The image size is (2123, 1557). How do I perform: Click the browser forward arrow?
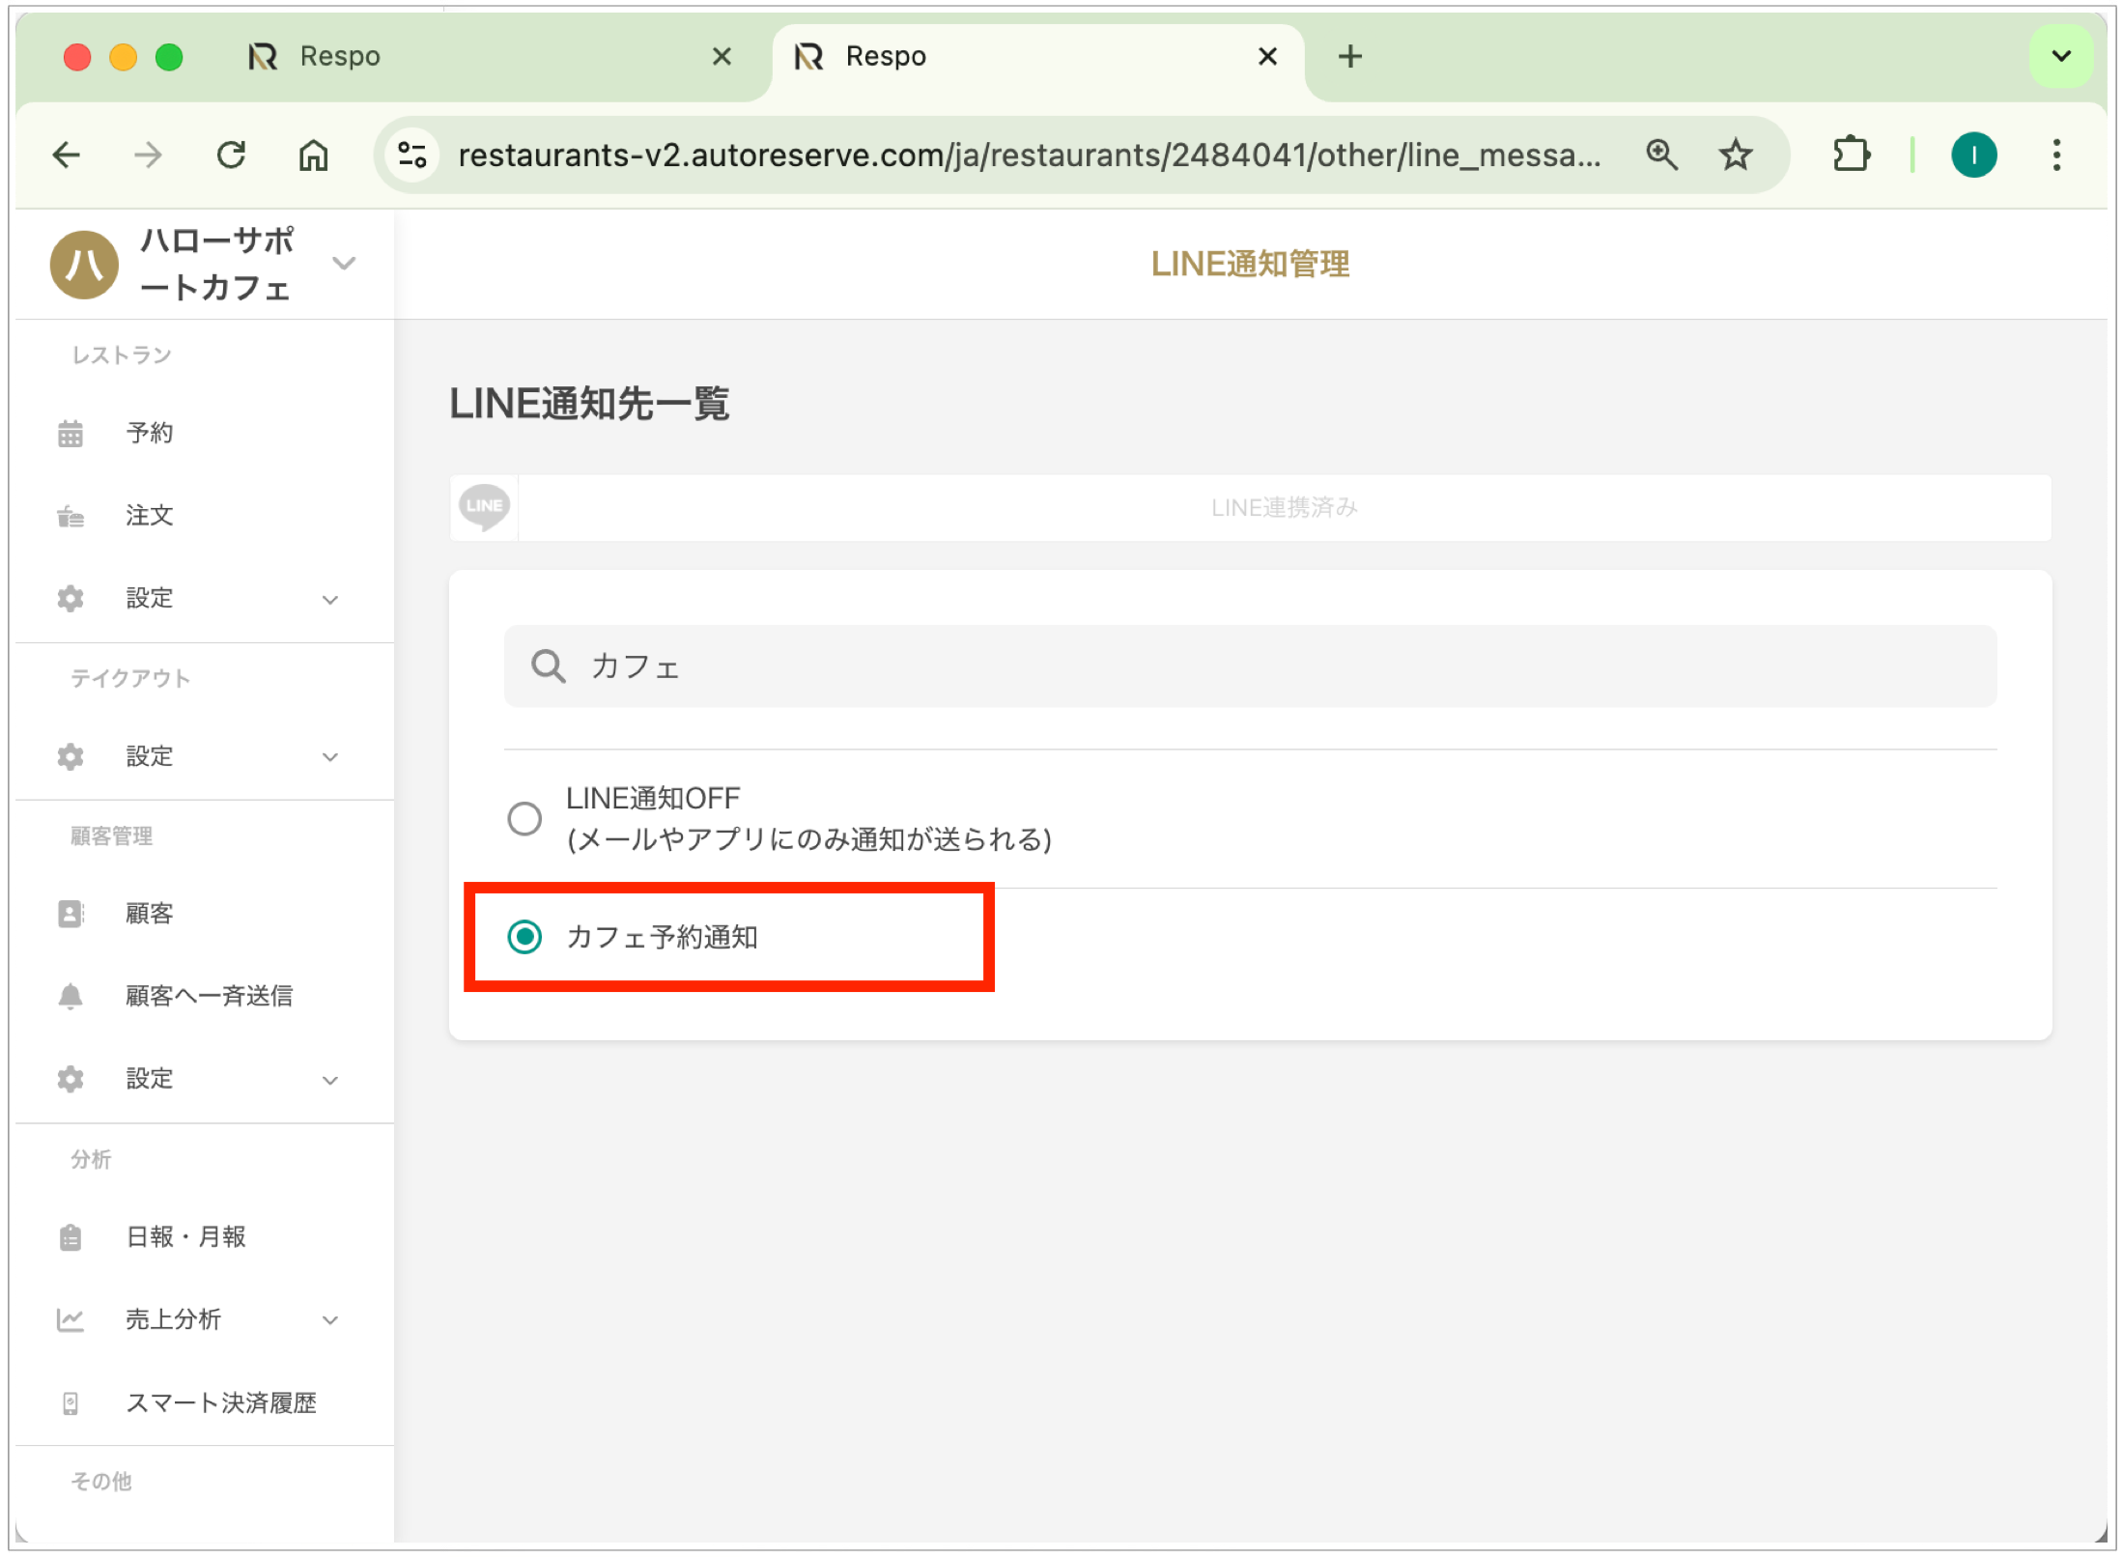pos(148,155)
